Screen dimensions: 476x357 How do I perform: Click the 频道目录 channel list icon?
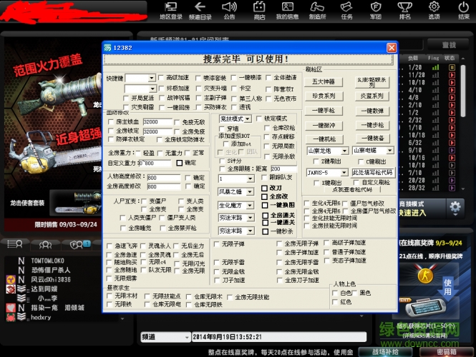pos(200,10)
